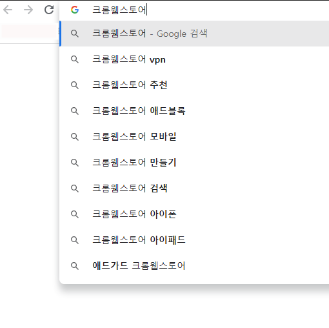
Task: Choose the 크롬웹스토어 만들기 suggestion
Action: pos(194,163)
